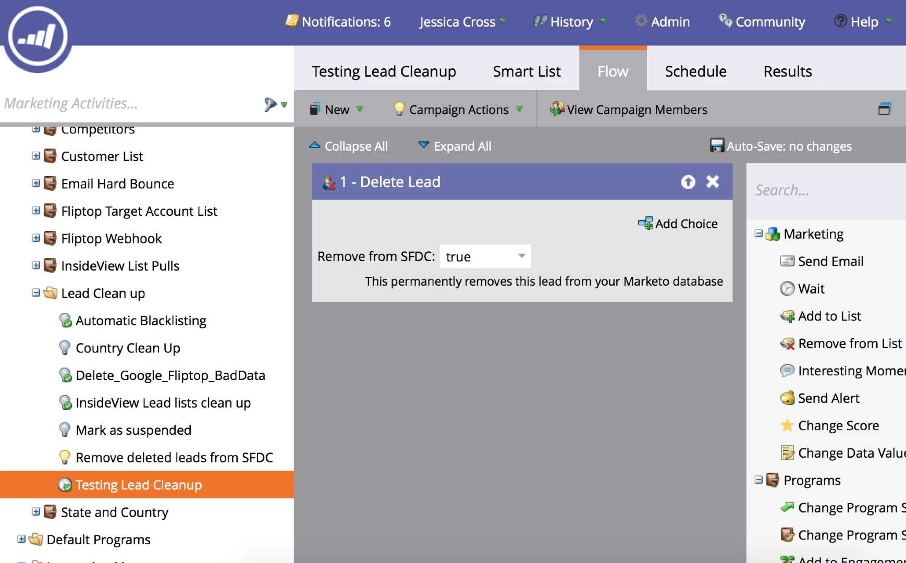Expand InsideView List Pulls program
The width and height of the screenshot is (906, 563).
point(36,265)
